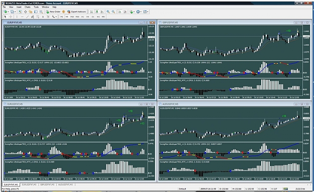Expand the Profiles dropdown arrow
Viewport: 314px width, 192px height.
(15, 12)
